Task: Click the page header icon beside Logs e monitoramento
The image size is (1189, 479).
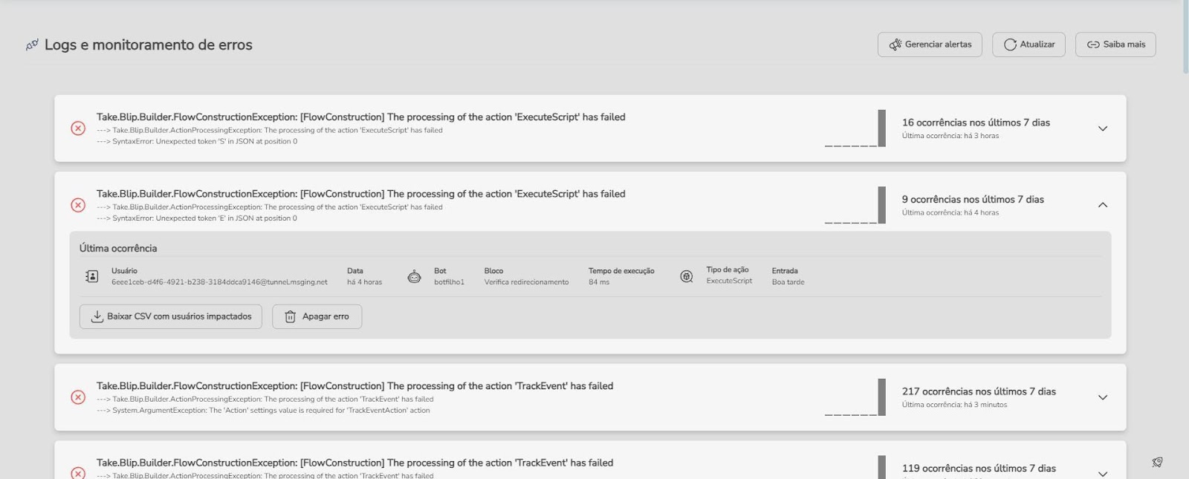Action: point(32,45)
